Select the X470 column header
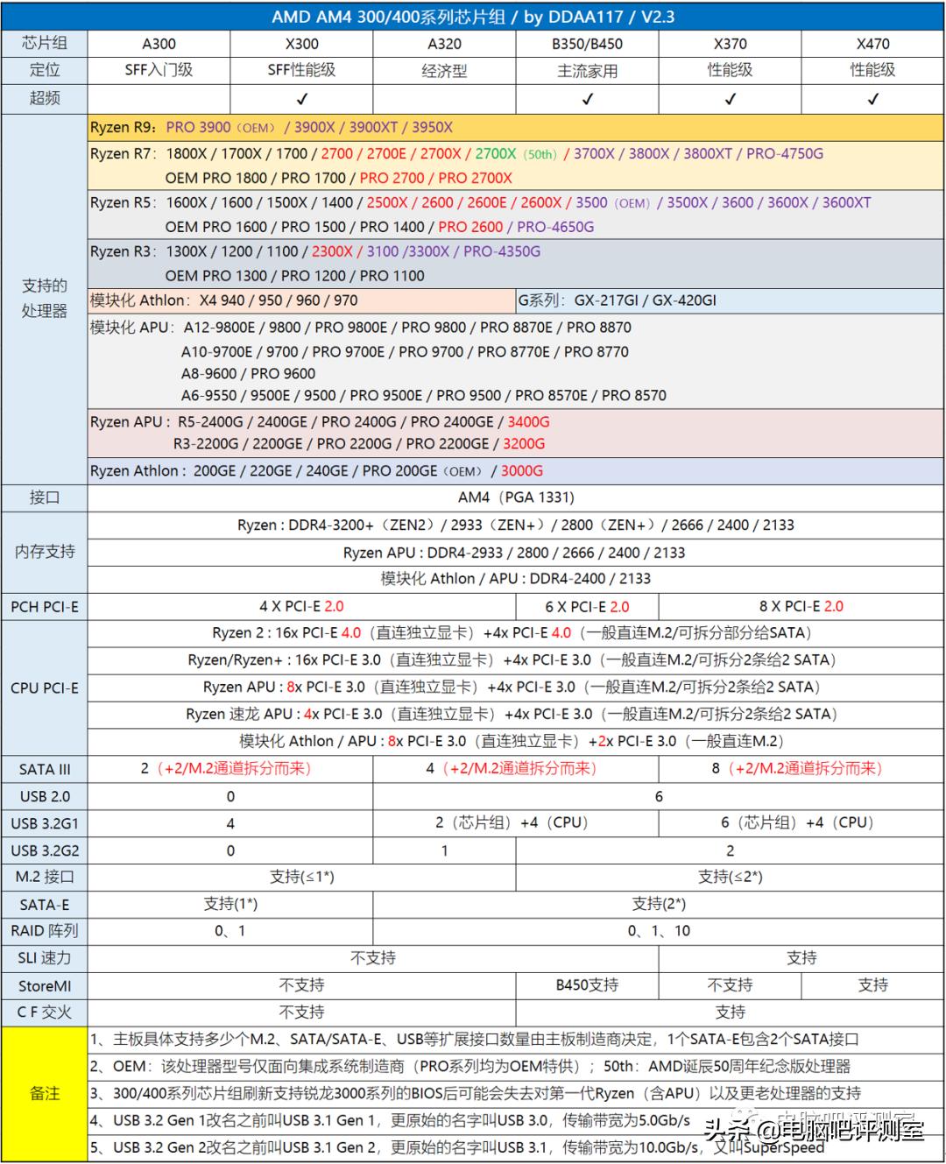This screenshot has height=1164, width=946. 871,43
